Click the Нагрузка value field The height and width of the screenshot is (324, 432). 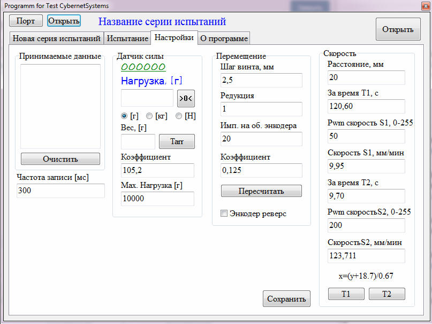[x=147, y=98]
